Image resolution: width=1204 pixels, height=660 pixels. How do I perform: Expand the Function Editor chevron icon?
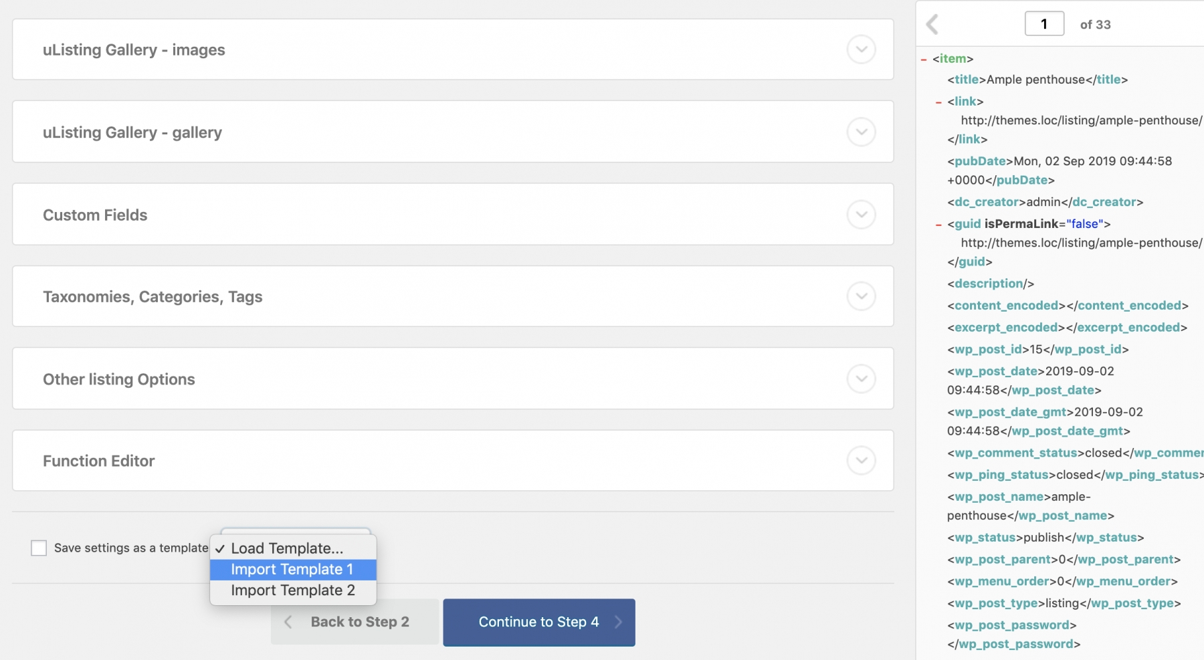[x=861, y=461]
